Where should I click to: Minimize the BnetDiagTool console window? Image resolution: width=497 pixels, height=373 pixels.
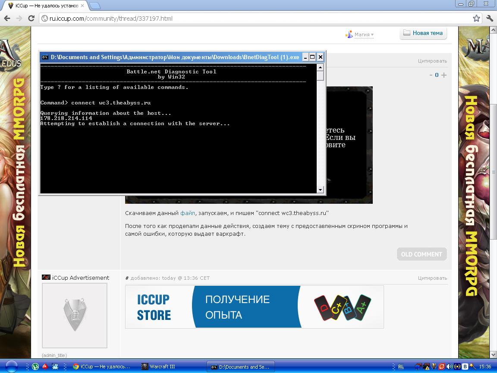305,57
